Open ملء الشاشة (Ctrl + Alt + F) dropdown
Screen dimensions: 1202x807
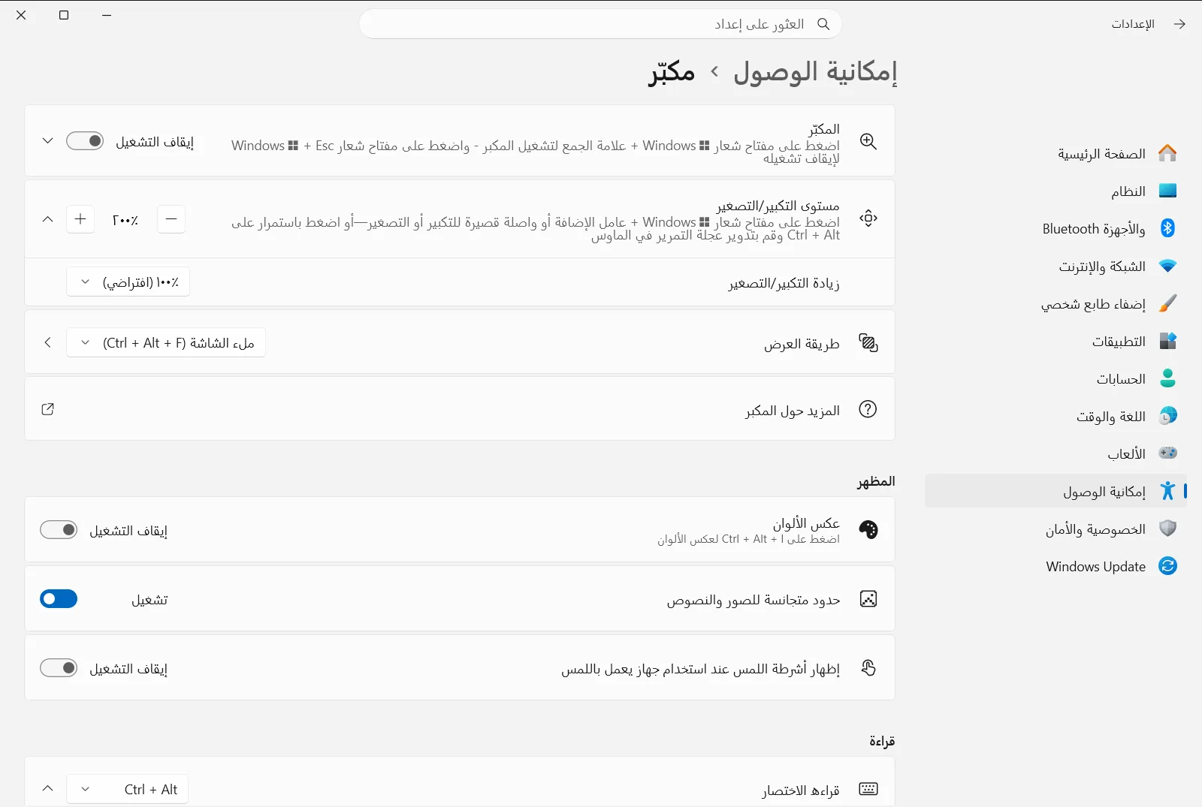[166, 343]
